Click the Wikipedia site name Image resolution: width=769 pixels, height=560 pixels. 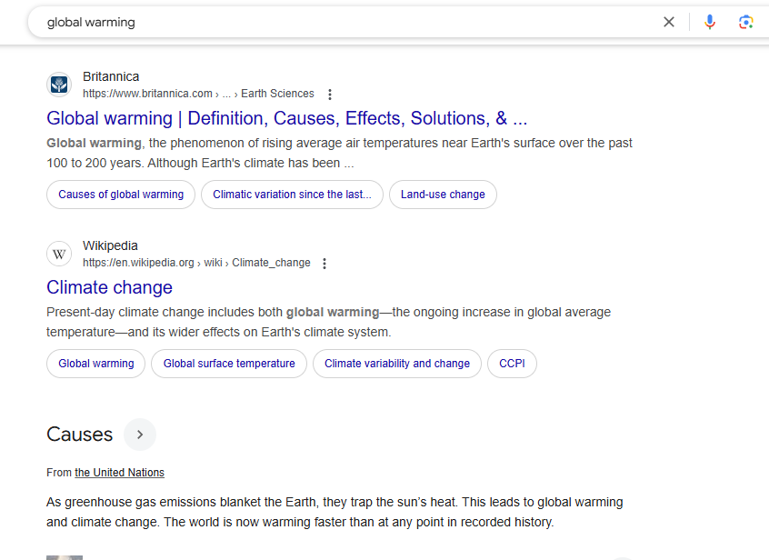110,245
